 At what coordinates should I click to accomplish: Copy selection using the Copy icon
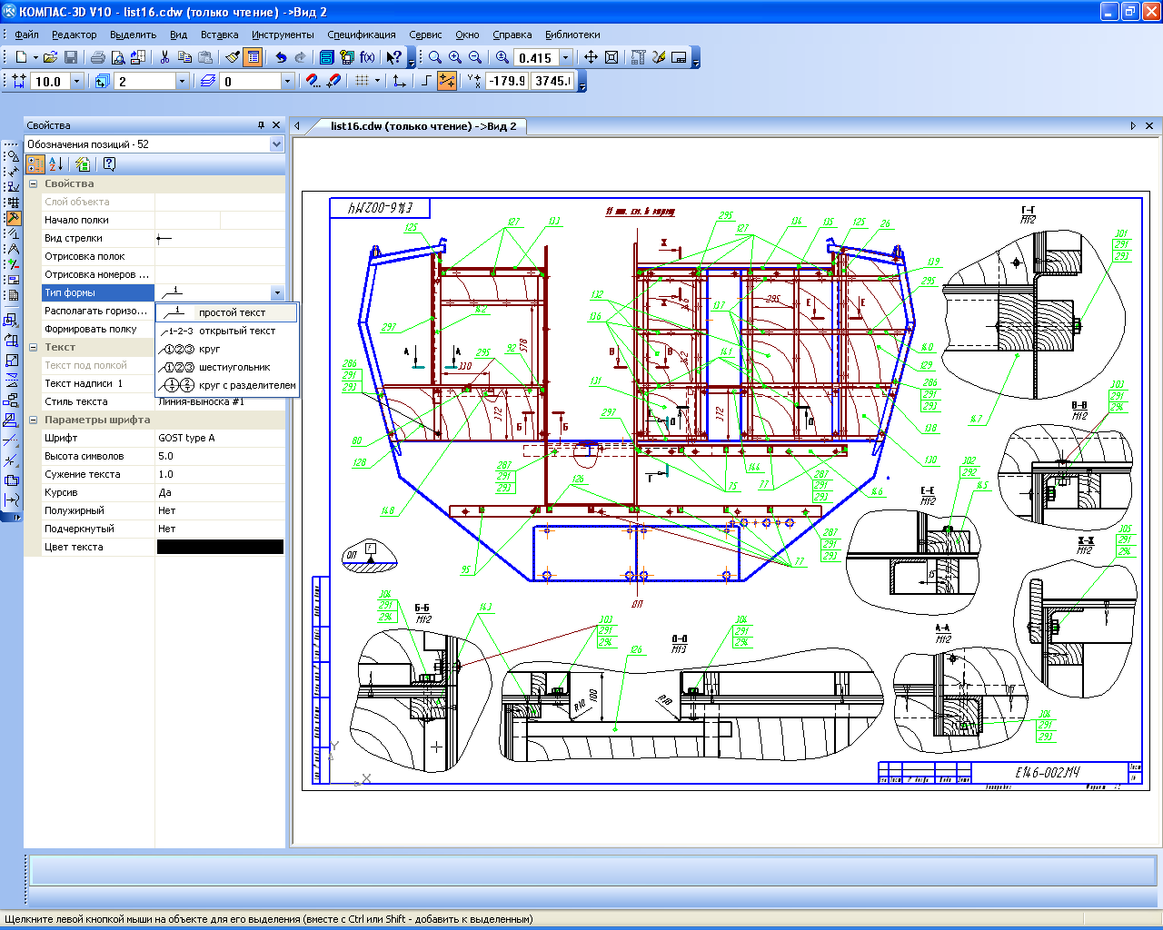tap(184, 57)
